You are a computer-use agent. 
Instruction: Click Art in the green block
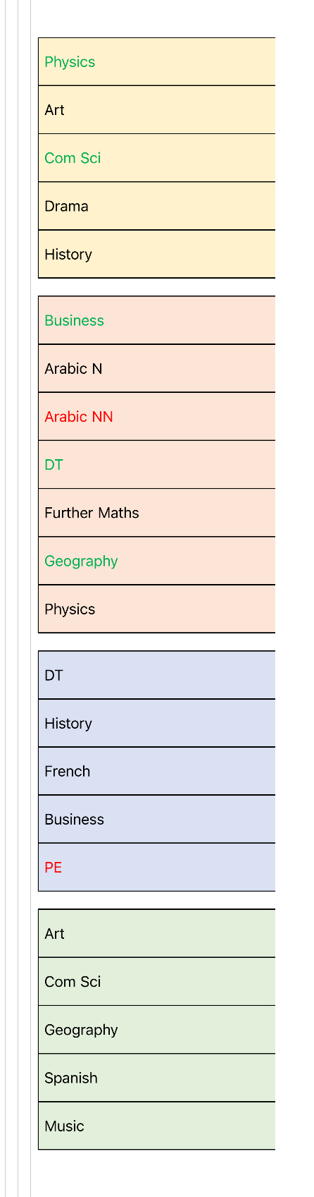156,934
